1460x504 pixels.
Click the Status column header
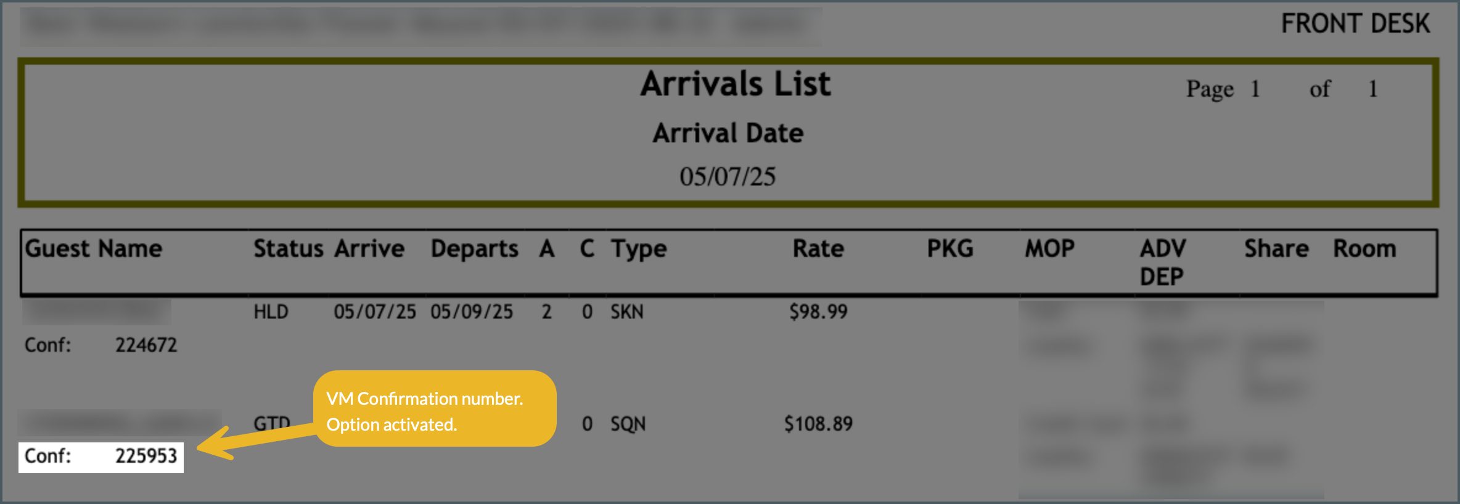tap(288, 249)
